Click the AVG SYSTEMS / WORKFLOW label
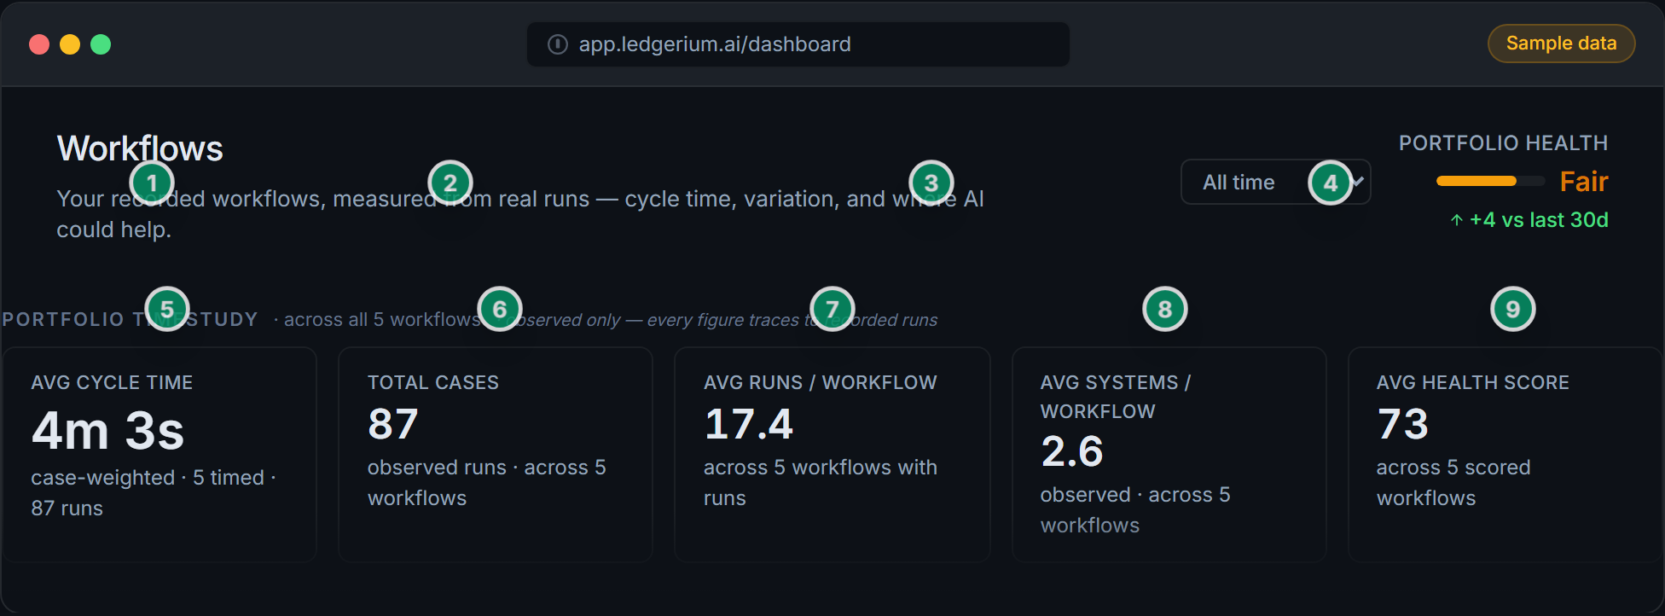This screenshot has width=1665, height=616. [1116, 397]
